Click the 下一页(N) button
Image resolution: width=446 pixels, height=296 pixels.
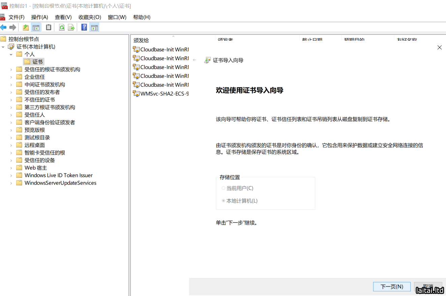[391, 287]
